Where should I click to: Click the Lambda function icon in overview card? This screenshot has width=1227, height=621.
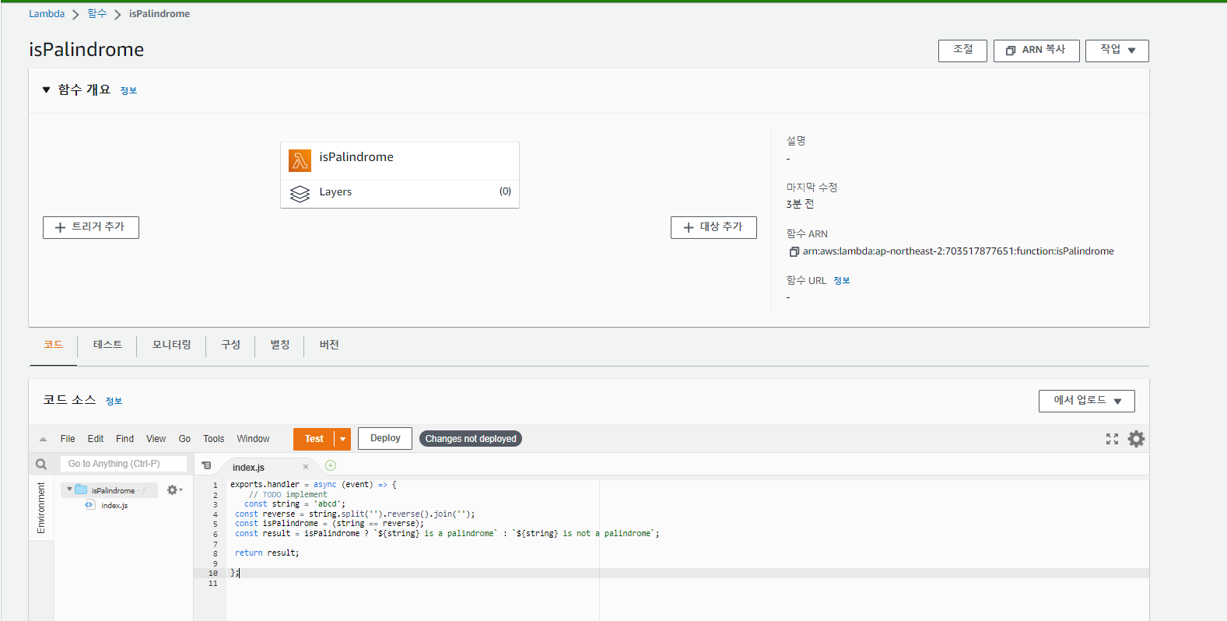300,160
